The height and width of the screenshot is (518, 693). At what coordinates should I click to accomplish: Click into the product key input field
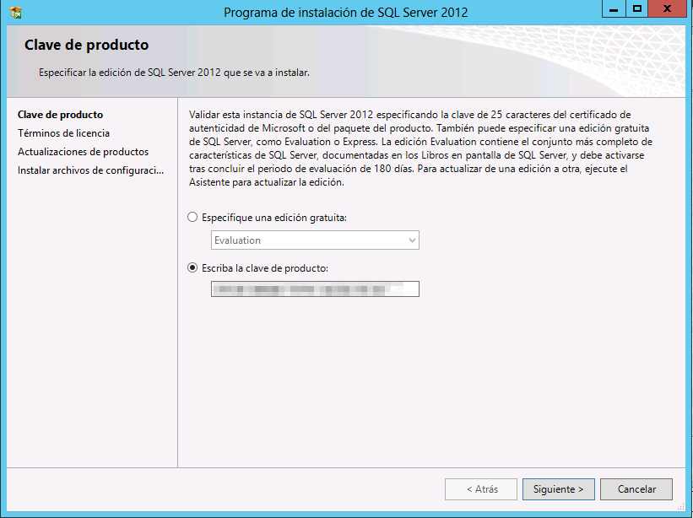pos(315,289)
